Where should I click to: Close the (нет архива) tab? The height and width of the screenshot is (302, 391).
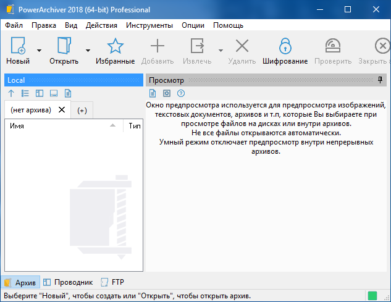click(x=61, y=109)
